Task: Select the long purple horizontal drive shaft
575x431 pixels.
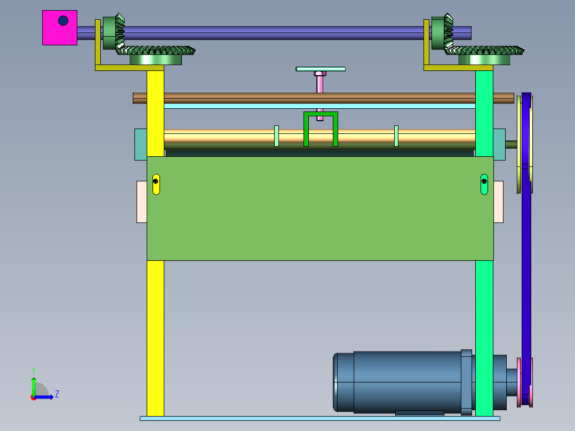Action: pyautogui.click(x=275, y=33)
